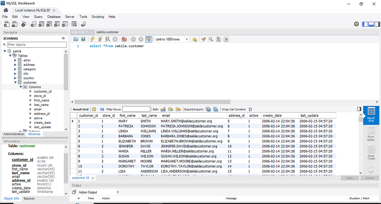Close the customer 32 result tab

[92, 178]
